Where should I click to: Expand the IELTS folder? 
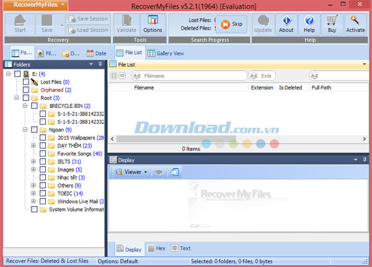[x=33, y=161]
